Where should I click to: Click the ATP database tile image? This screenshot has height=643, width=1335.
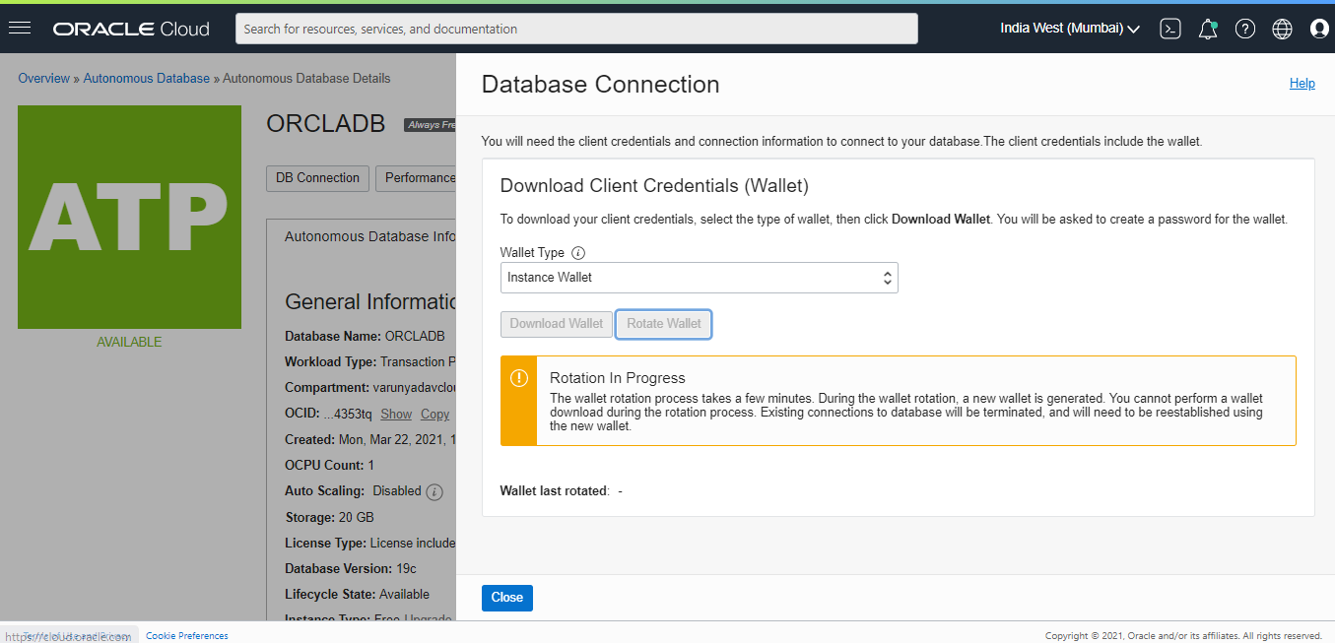pyautogui.click(x=129, y=217)
